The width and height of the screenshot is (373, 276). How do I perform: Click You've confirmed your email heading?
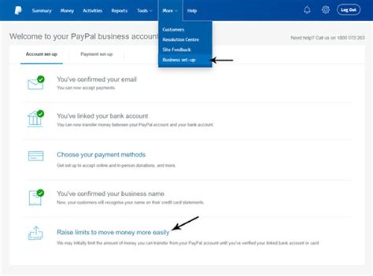[96, 79]
